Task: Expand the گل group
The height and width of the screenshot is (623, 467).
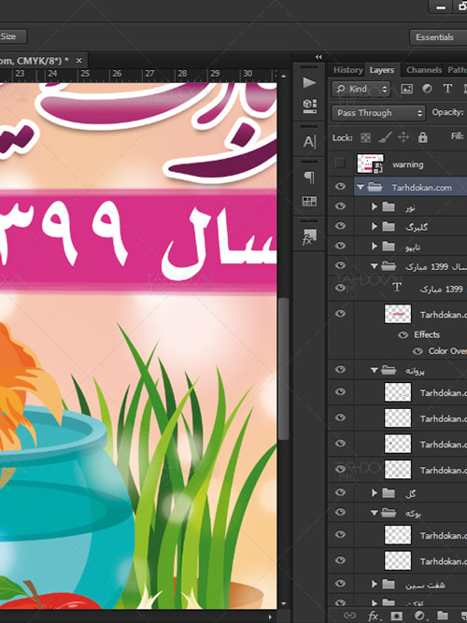Action: [374, 493]
